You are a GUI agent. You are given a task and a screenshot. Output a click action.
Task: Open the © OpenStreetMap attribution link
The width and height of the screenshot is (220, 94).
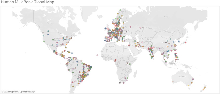click(26, 92)
